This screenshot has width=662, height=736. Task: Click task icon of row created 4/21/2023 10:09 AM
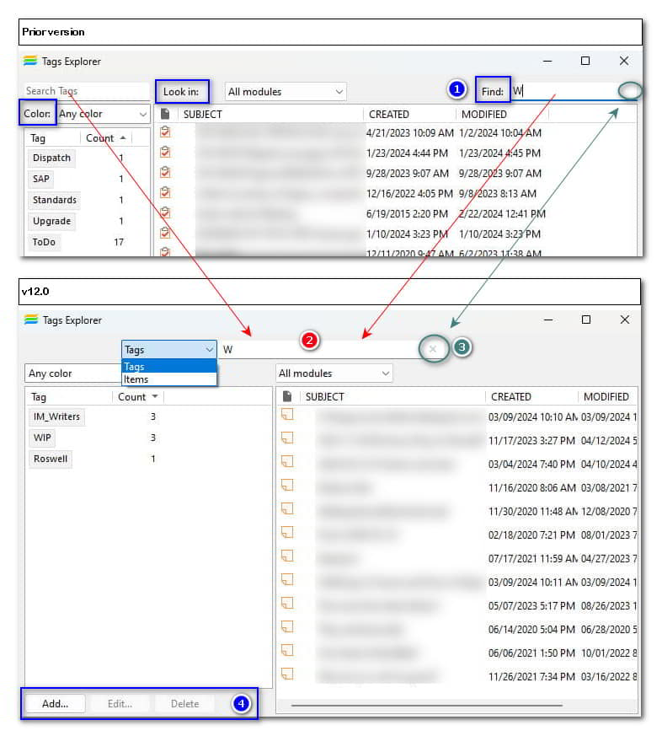165,132
